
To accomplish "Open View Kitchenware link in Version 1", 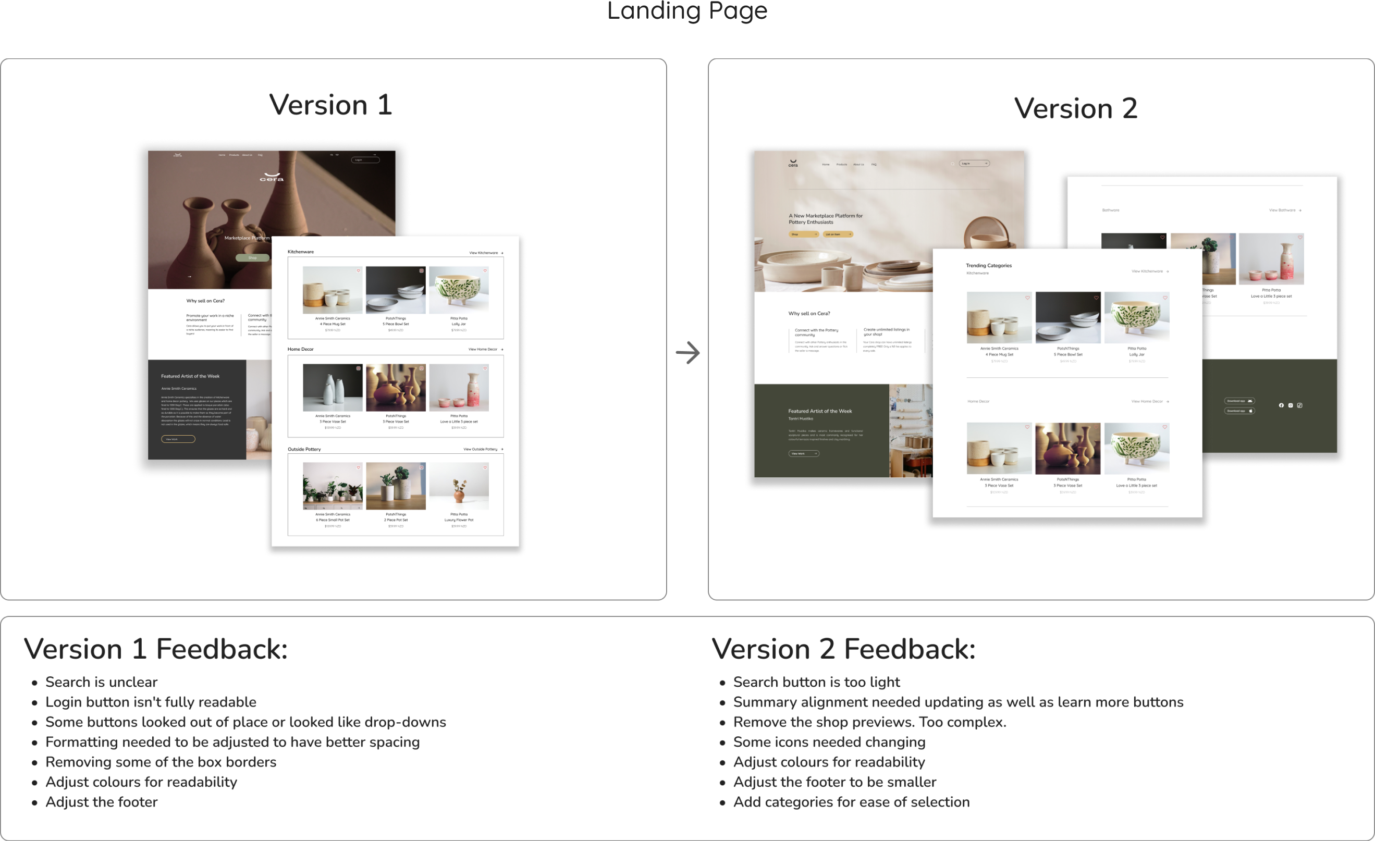I will pyautogui.click(x=483, y=253).
